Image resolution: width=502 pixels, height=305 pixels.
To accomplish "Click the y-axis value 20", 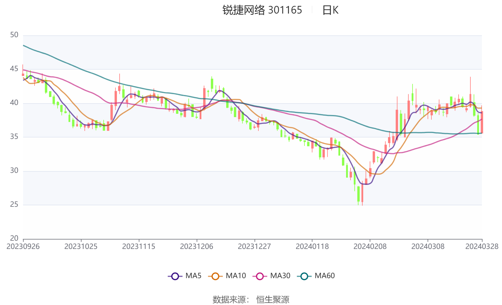I will [x=14, y=238].
